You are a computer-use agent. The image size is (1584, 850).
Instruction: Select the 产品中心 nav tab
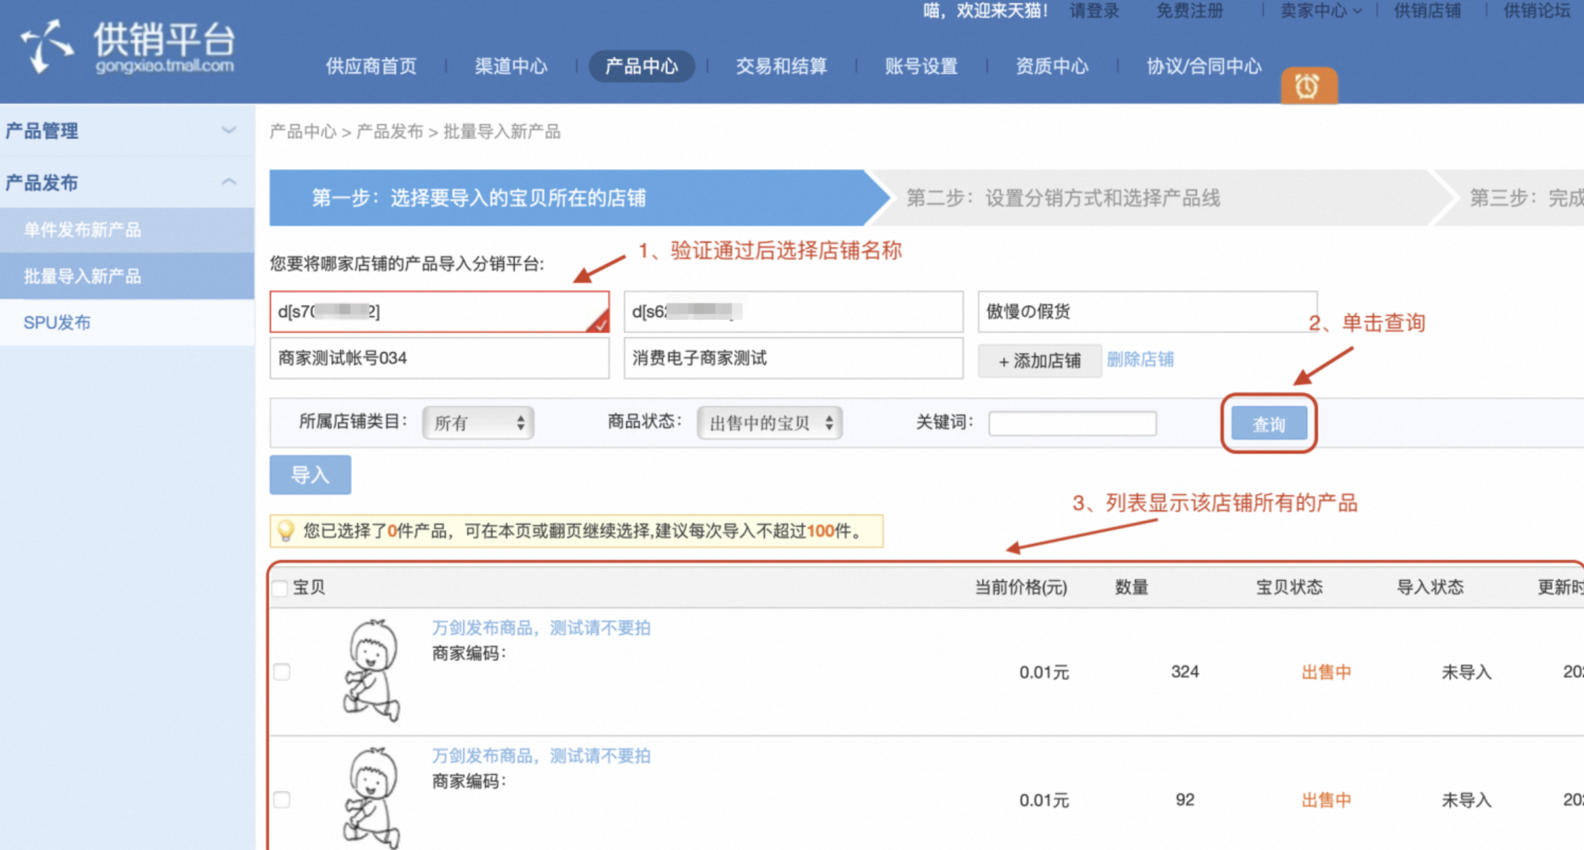[x=641, y=66]
